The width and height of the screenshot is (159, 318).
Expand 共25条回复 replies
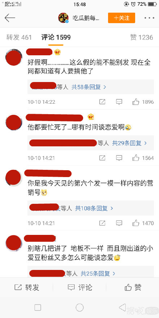click(98, 274)
